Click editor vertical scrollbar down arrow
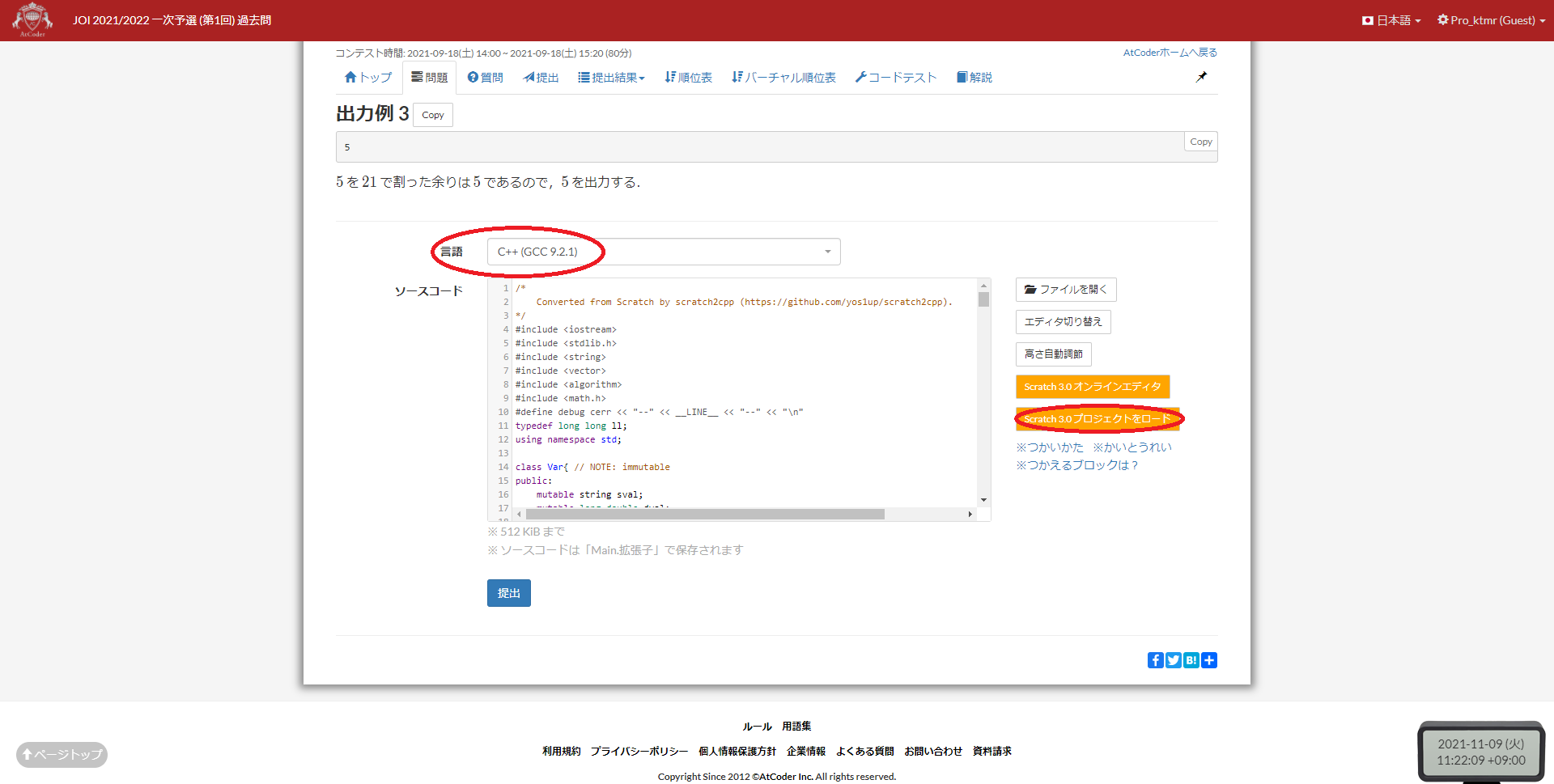The image size is (1554, 784). click(x=983, y=500)
